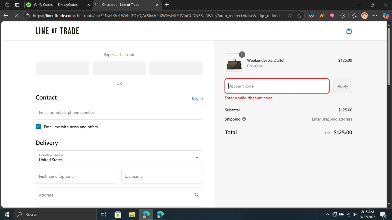This screenshot has width=392, height=220.
Task: Close the Verify Codes tab
Action: tap(89, 5)
